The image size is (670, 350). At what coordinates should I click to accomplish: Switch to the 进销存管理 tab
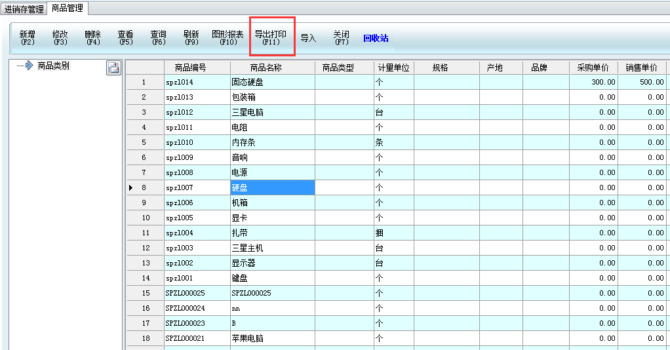(24, 9)
